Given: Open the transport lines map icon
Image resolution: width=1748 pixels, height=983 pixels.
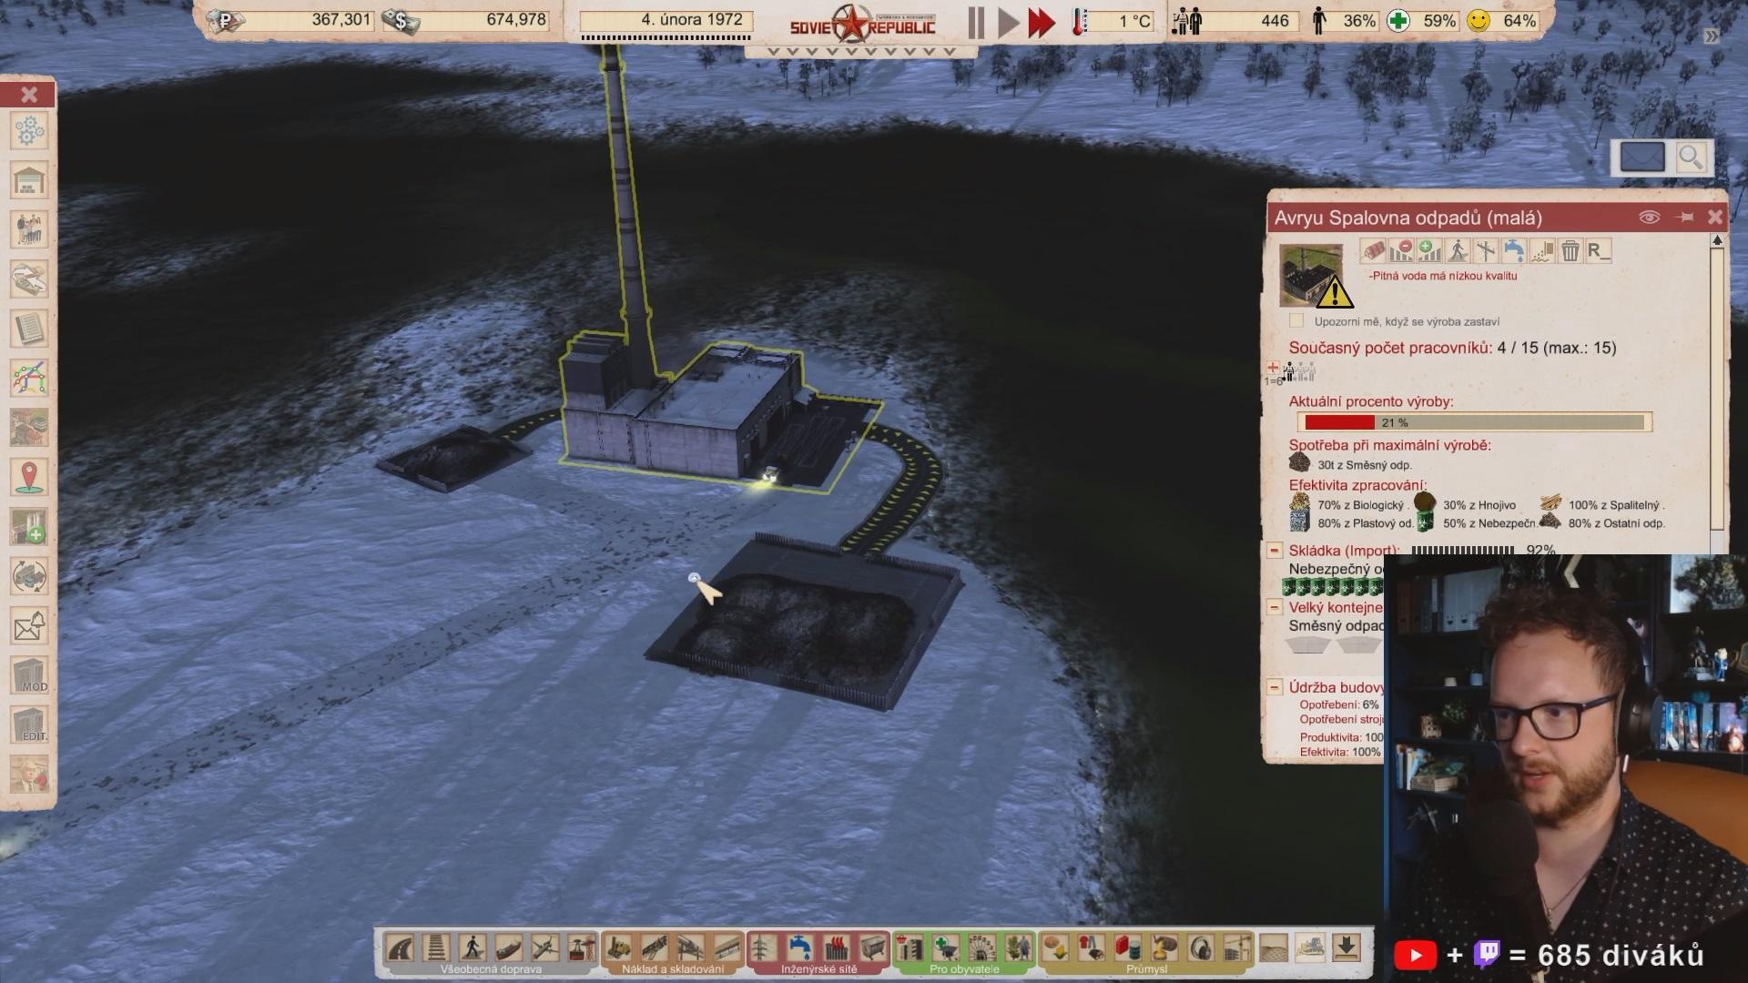Looking at the screenshot, I should [28, 378].
